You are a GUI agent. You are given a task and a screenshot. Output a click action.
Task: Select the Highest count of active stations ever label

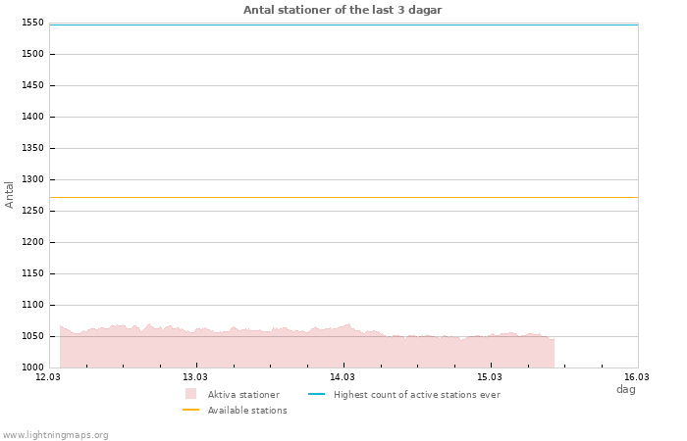[416, 395]
